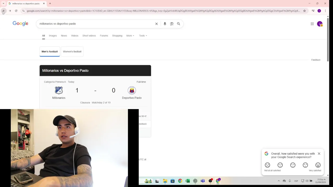The height and width of the screenshot is (187, 333).
Task: Click the Deportivo Pasto team crest
Action: (x=132, y=90)
